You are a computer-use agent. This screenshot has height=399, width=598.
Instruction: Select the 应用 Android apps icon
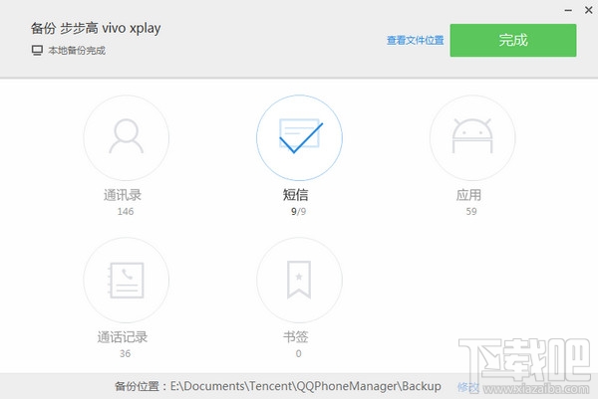(472, 138)
